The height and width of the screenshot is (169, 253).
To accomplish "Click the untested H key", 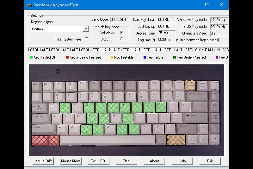I will 115,119.
